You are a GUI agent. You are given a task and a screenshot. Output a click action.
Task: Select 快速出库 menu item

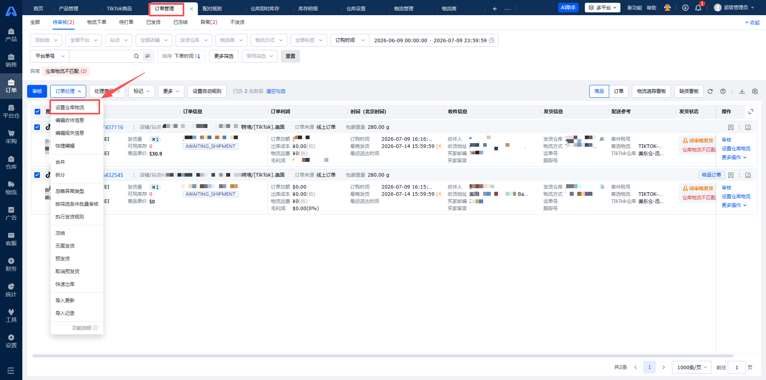pos(65,284)
